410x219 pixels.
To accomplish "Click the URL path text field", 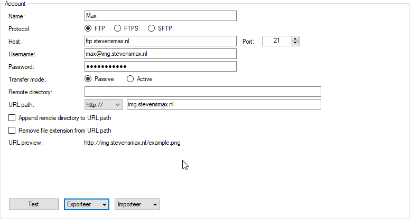I will [223, 105].
